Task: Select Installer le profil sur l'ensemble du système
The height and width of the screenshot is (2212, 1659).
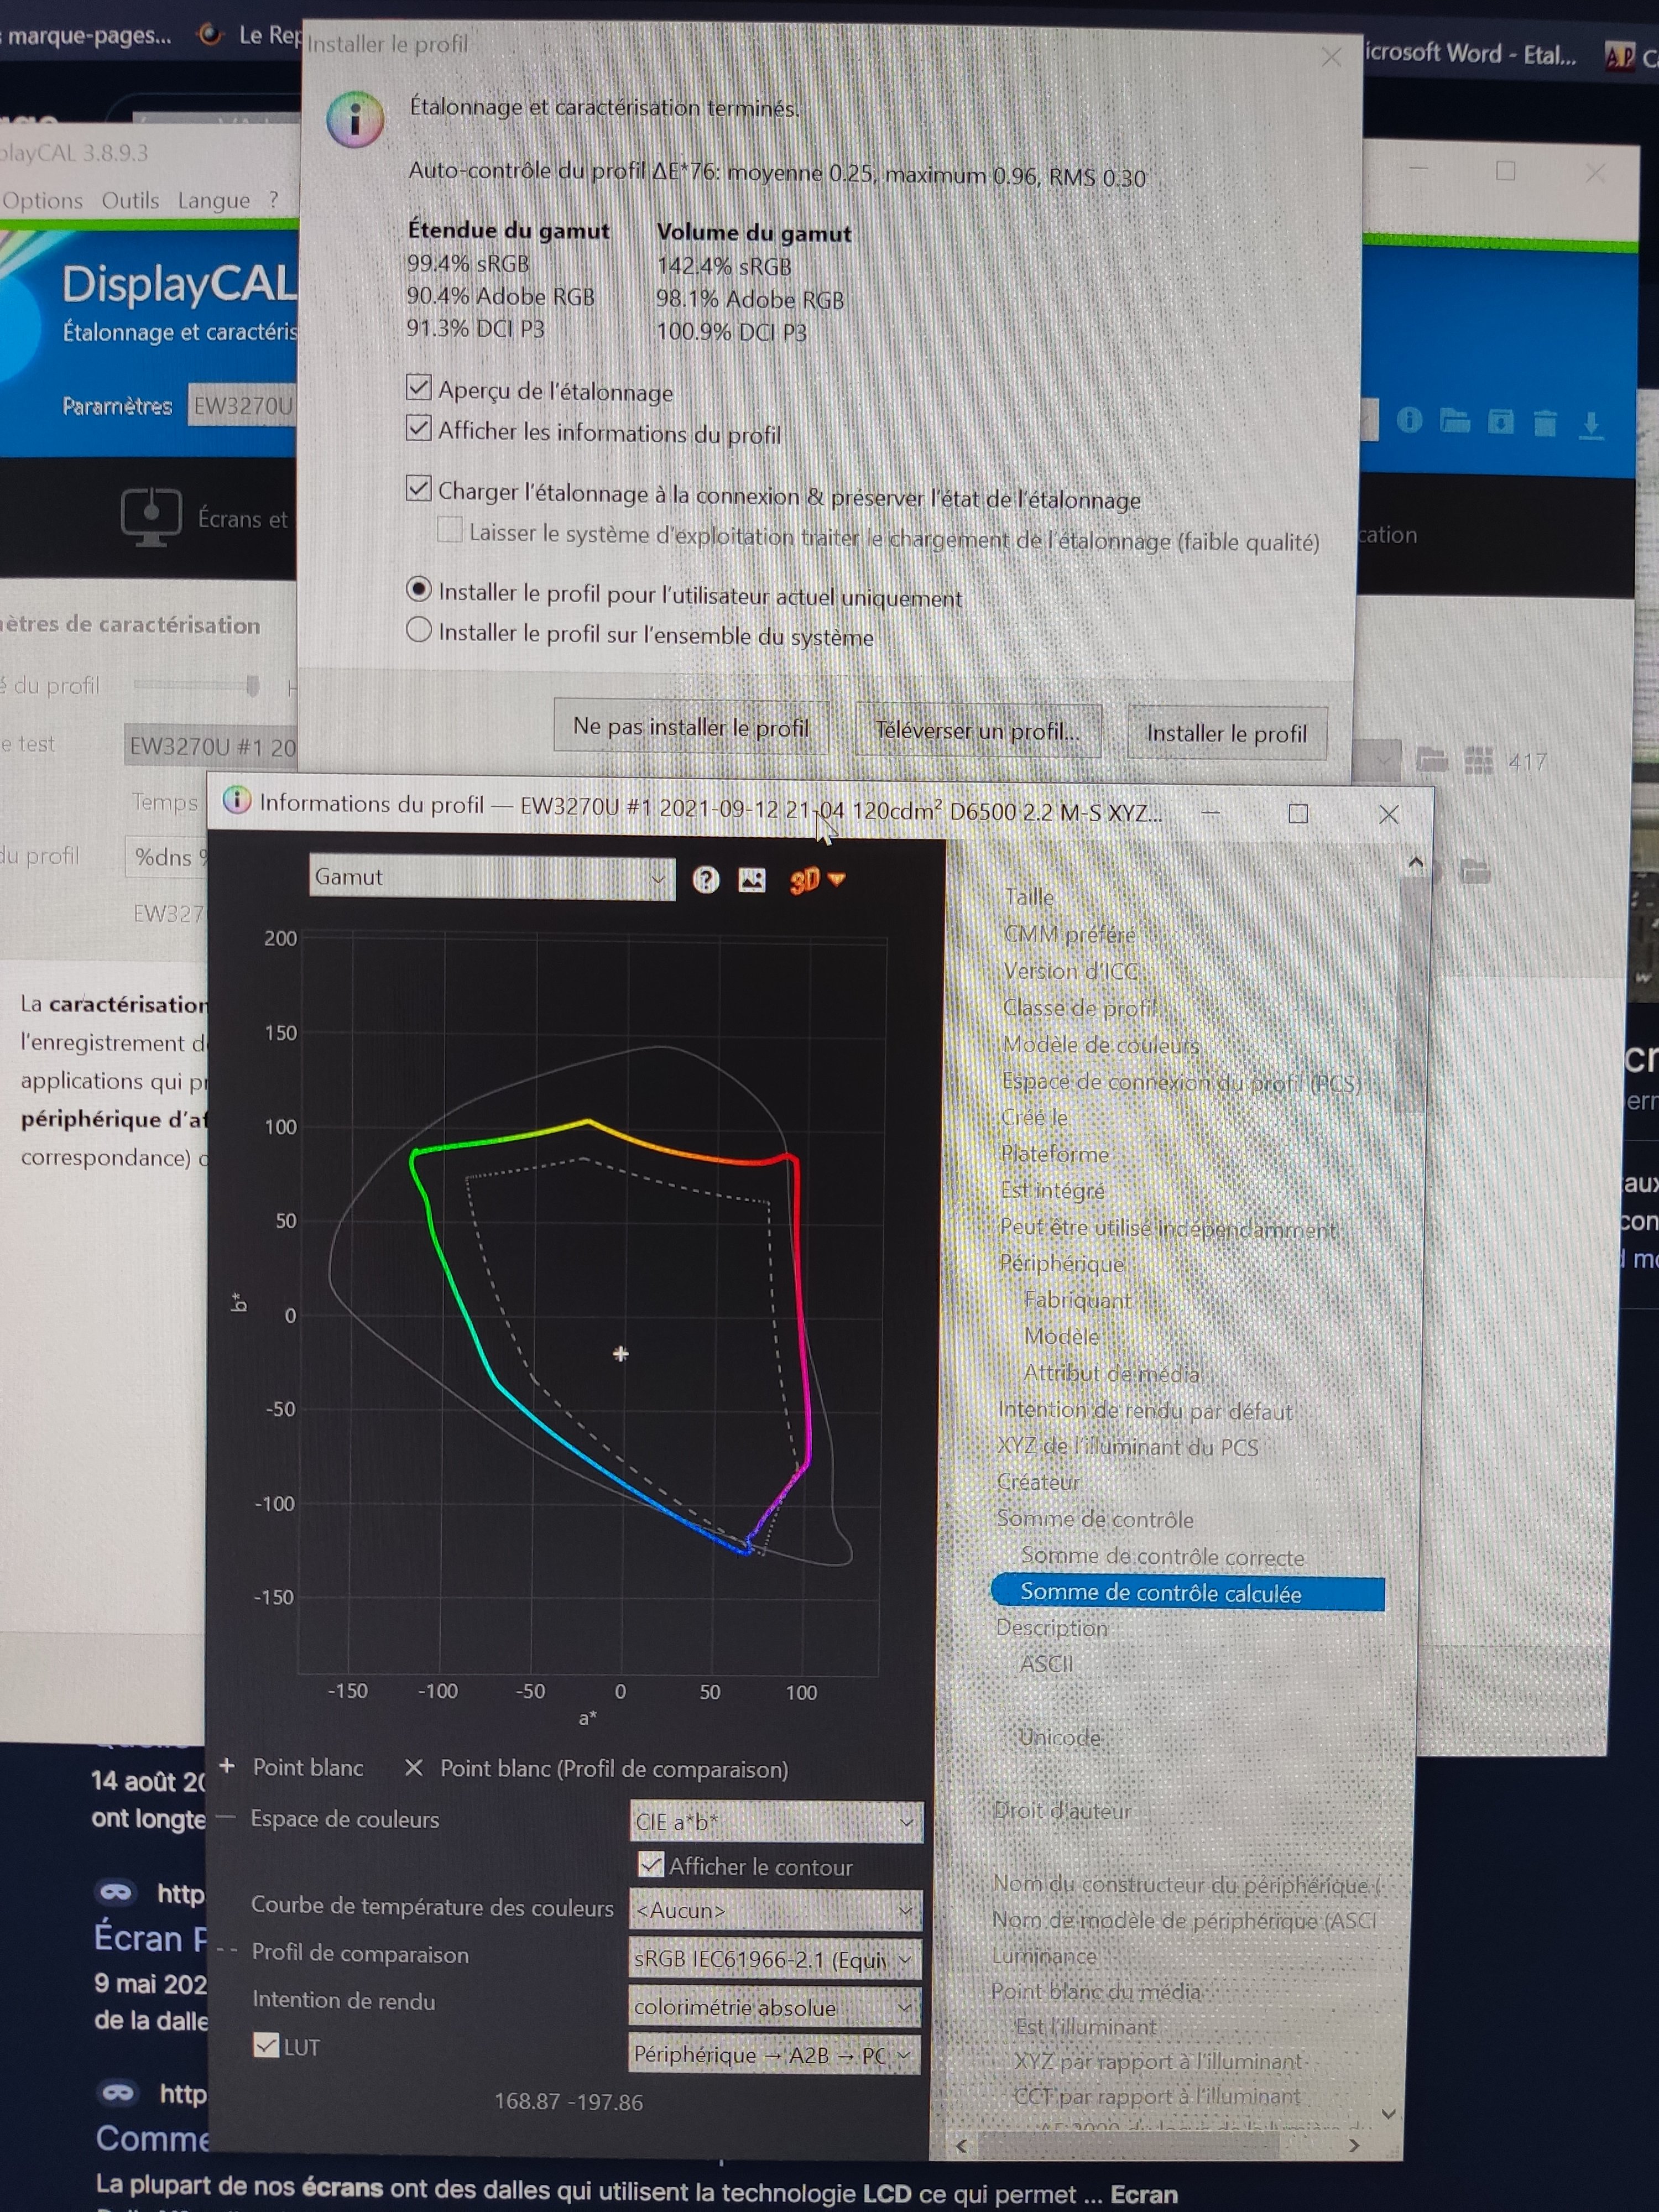Action: point(419,630)
